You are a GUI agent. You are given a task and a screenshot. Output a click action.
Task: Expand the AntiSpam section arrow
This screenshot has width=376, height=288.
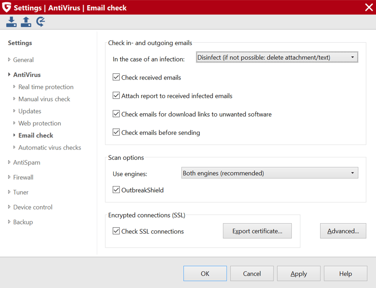tap(9, 163)
